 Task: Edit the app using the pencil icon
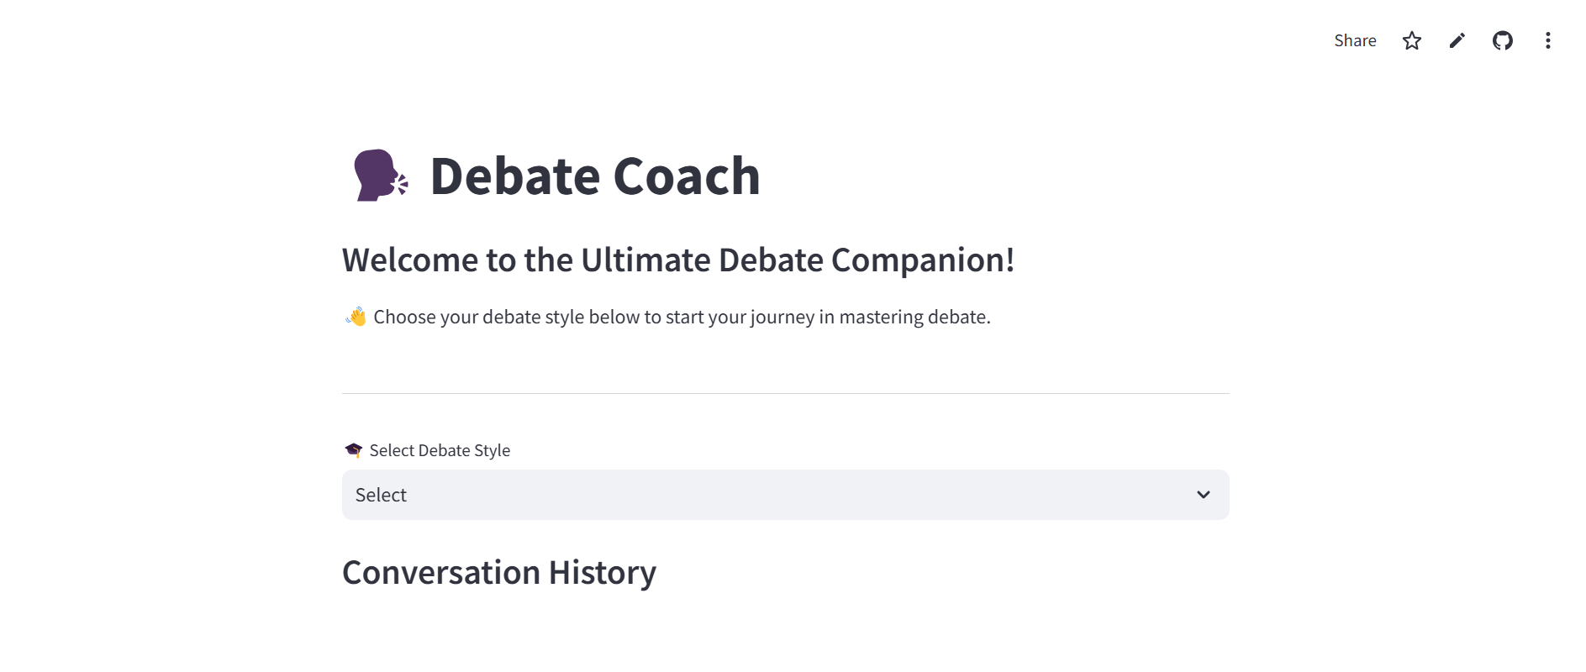coord(1457,40)
